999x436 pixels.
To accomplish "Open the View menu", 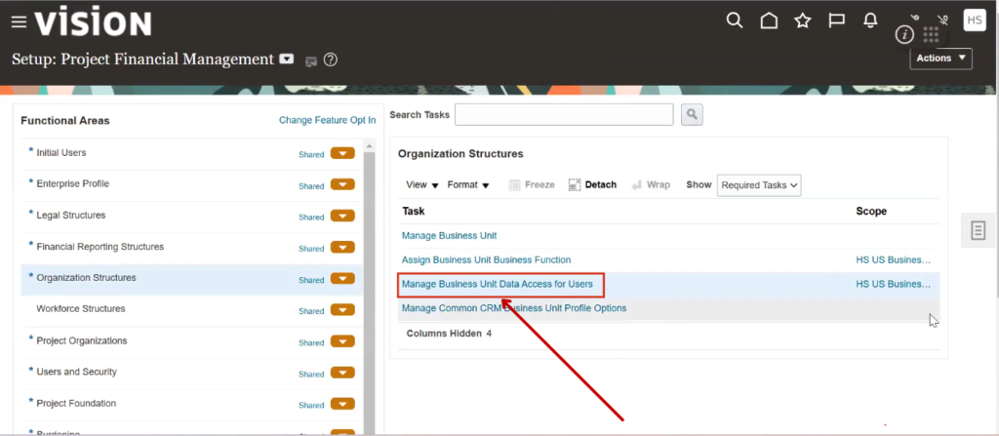I will tap(421, 185).
